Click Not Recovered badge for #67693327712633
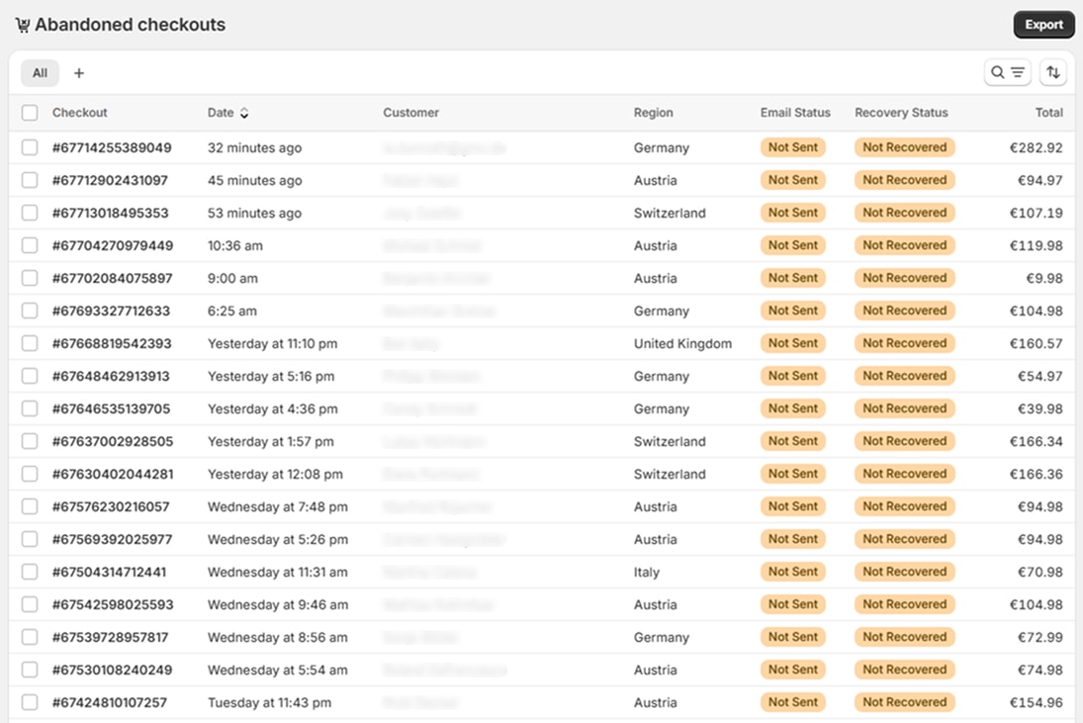1083x723 pixels. click(904, 311)
